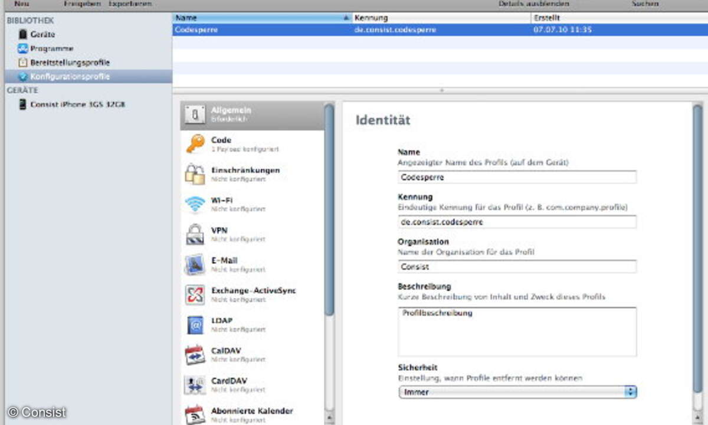The width and height of the screenshot is (708, 425).
Task: Click the Organisation field containing Consist
Action: pyautogui.click(x=517, y=267)
